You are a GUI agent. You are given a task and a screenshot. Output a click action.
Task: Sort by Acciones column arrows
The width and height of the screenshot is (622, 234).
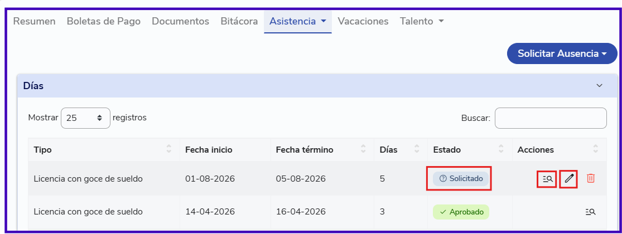tap(595, 150)
